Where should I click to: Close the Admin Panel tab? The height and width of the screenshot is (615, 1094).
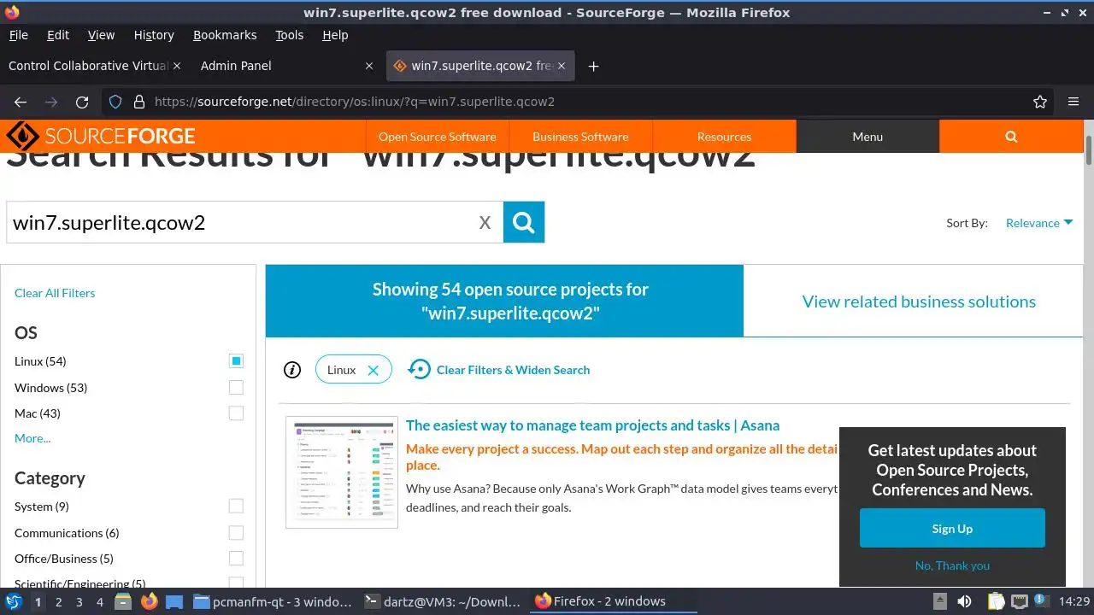point(369,66)
